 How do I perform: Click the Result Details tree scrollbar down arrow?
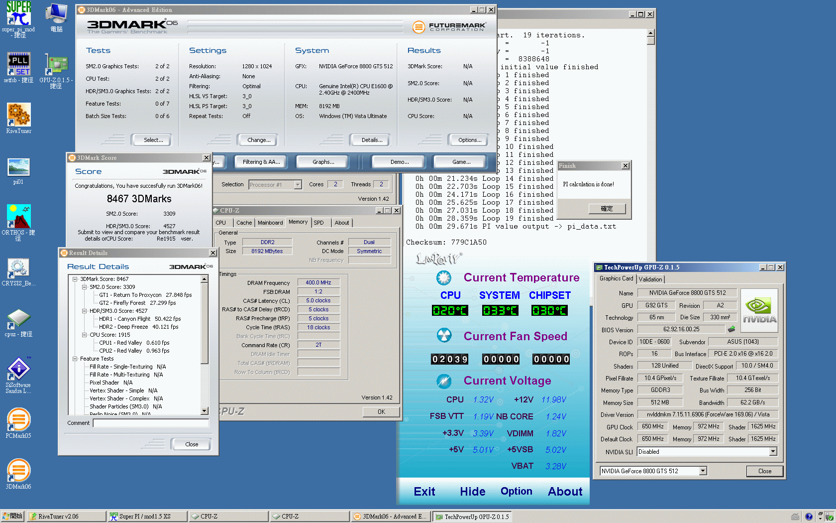(205, 411)
